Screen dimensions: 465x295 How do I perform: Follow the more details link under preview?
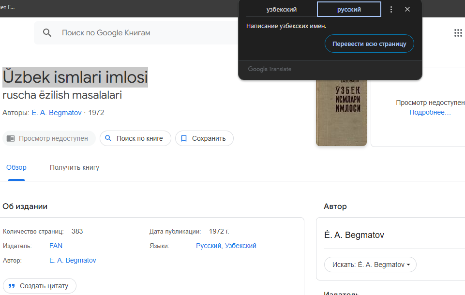coord(430,112)
